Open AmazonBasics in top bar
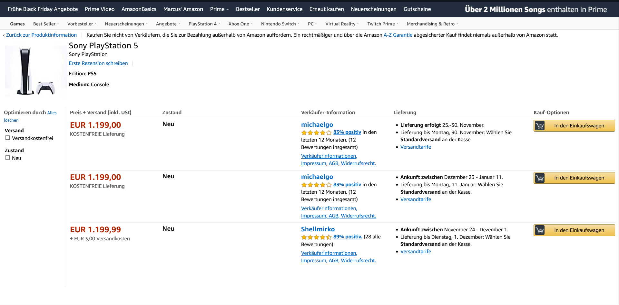 coord(139,9)
